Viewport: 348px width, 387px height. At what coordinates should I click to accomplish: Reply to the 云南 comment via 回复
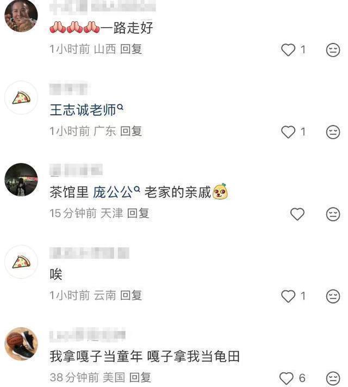[131, 295]
